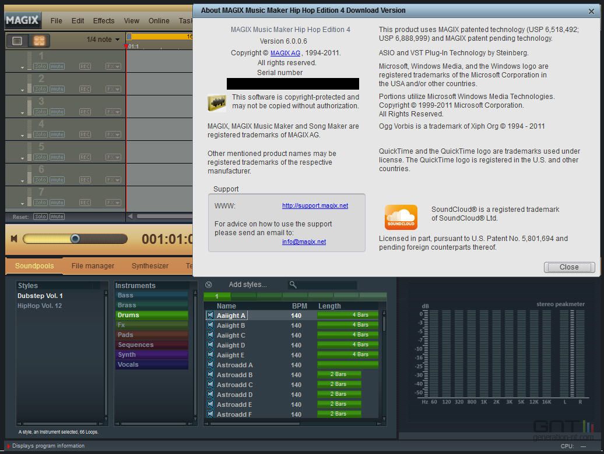Screen dimensions: 604x454
Task: Preview the Astroadd C loop icon
Action: (210, 385)
